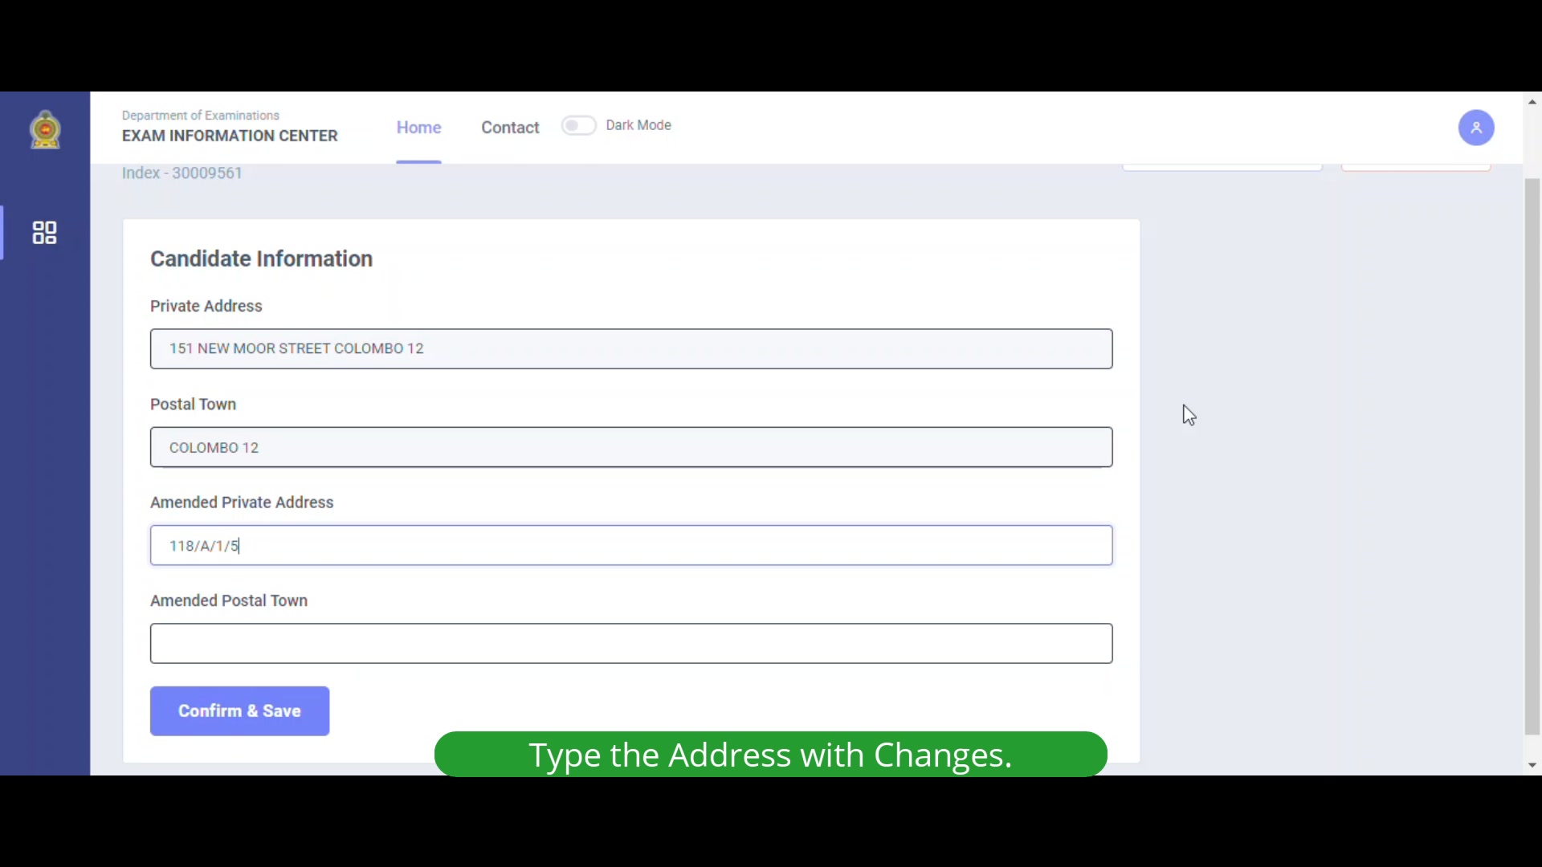Click the Postal Town field
Viewport: 1542px width, 867px height.
tap(631, 447)
